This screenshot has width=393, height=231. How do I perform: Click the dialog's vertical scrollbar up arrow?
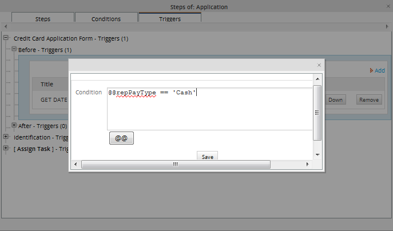pos(317,77)
